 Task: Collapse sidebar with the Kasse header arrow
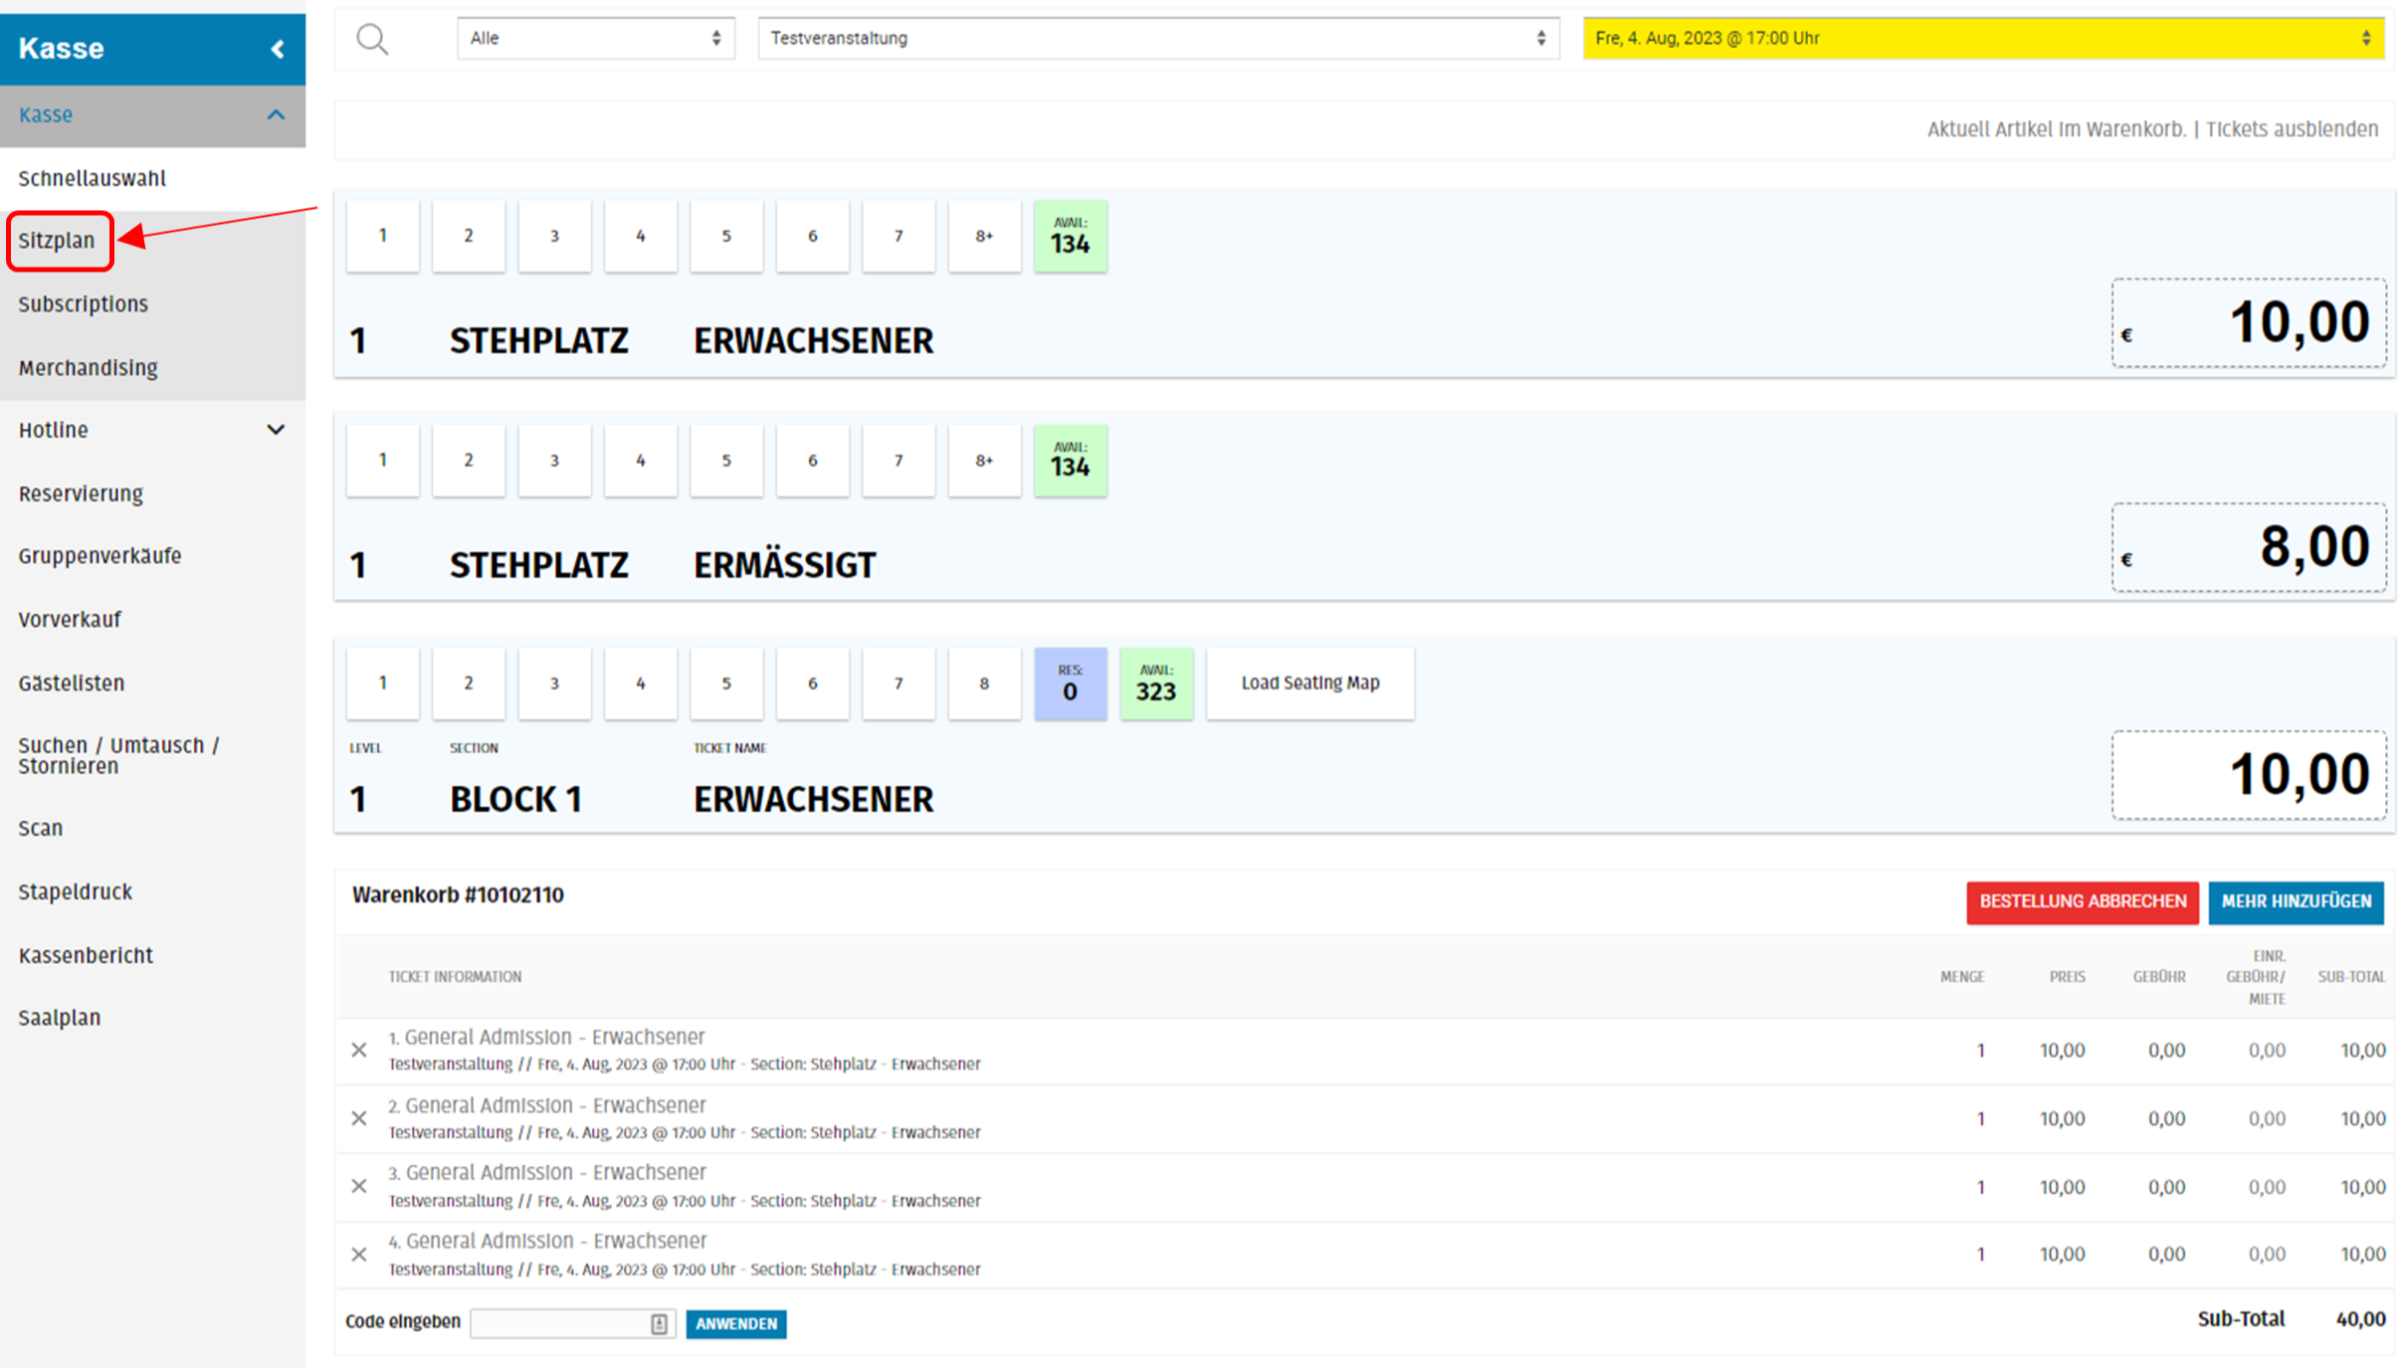coord(278,49)
